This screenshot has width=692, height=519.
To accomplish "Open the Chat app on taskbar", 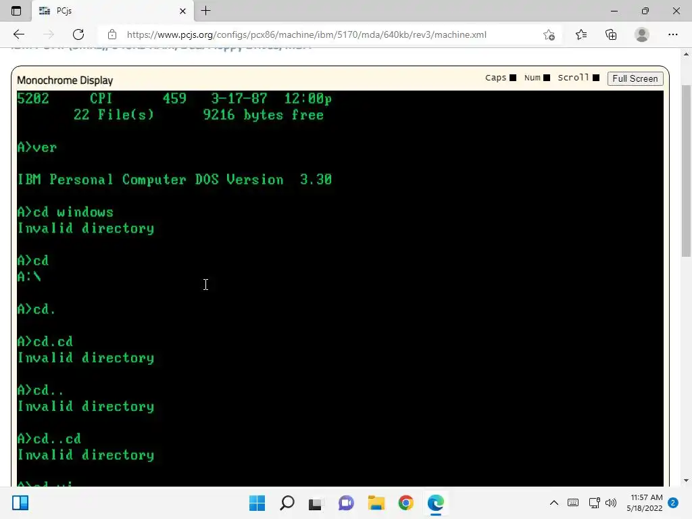I will (346, 503).
